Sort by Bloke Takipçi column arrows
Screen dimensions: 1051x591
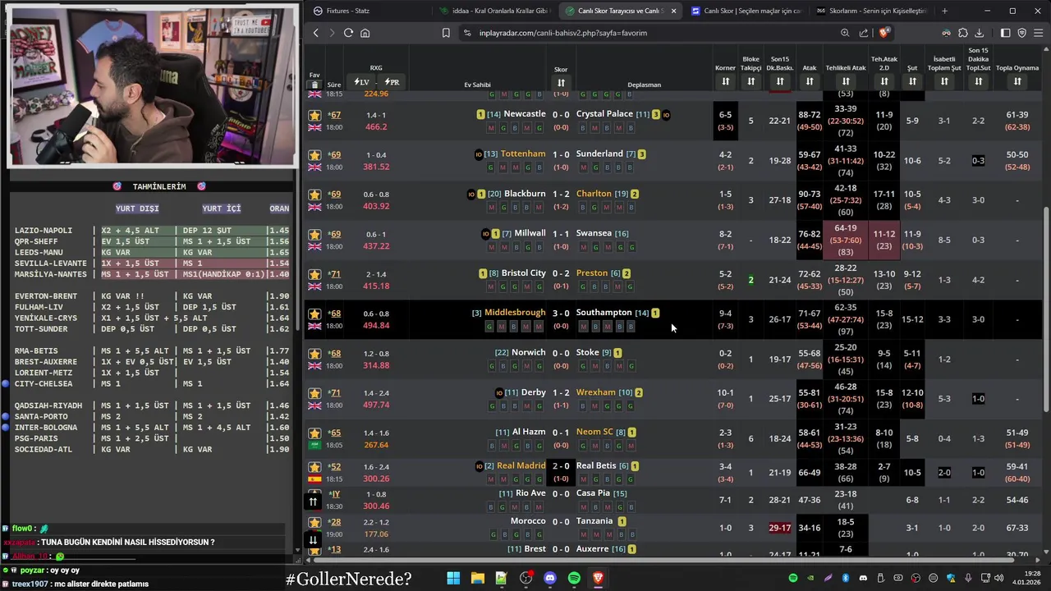click(750, 81)
